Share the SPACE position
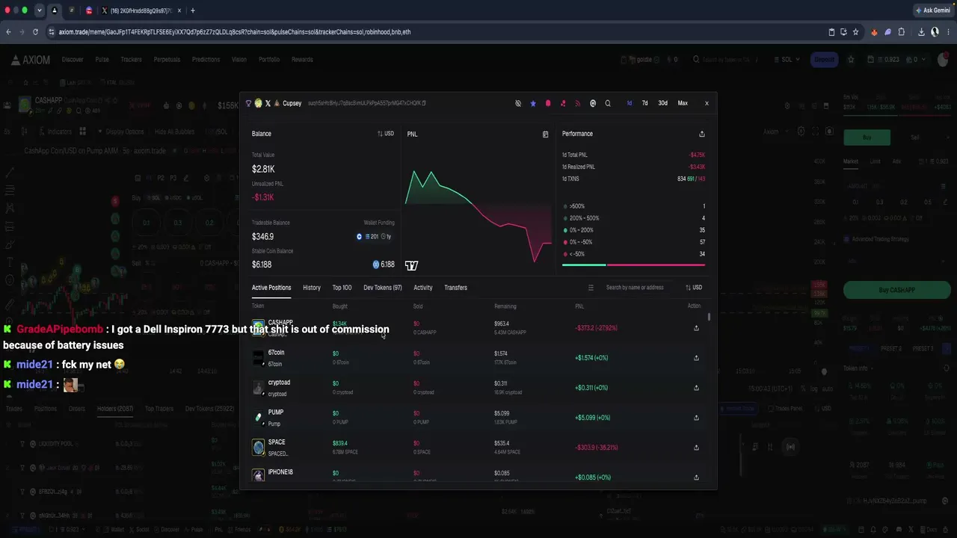The image size is (957, 538). (x=696, y=448)
